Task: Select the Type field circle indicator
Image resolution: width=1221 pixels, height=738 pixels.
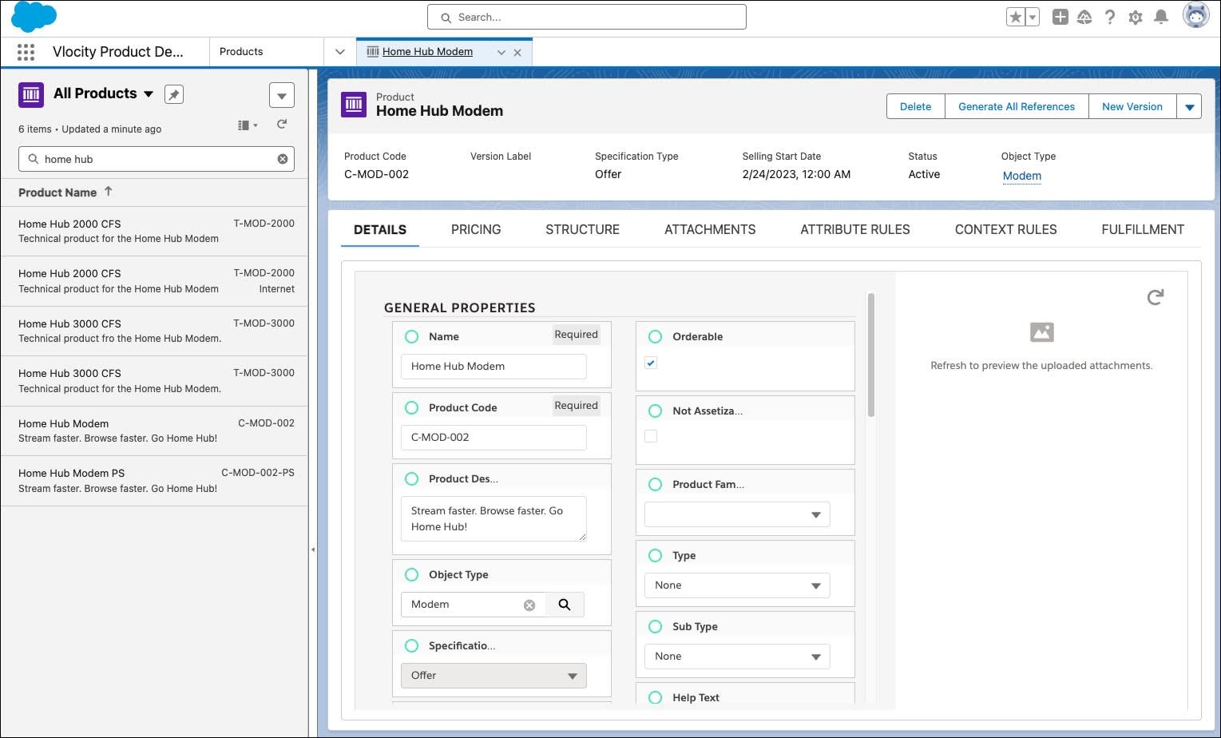Action: pyautogui.click(x=655, y=555)
